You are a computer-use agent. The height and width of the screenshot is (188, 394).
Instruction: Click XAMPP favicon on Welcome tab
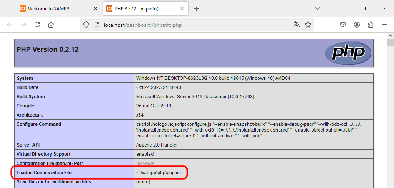click(23, 8)
